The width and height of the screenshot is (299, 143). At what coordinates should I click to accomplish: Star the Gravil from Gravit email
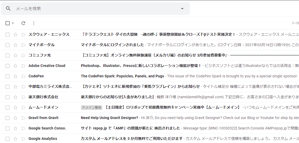tap(15, 118)
